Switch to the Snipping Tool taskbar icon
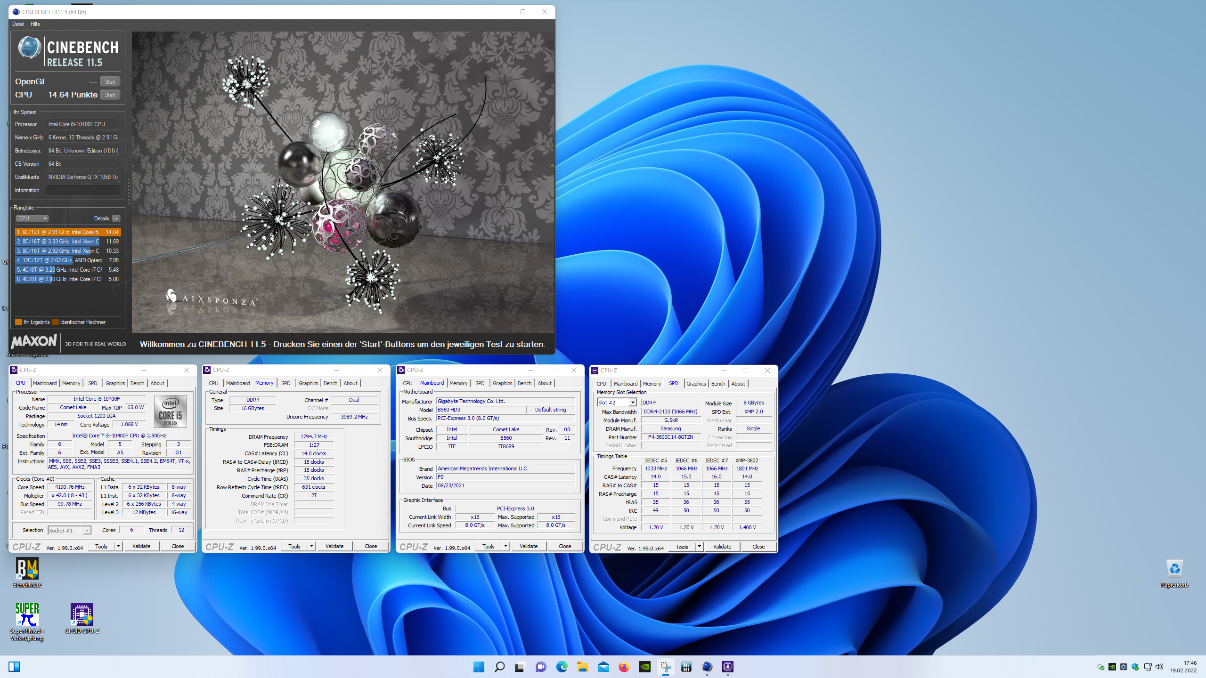The height and width of the screenshot is (678, 1206). pyautogui.click(x=665, y=667)
